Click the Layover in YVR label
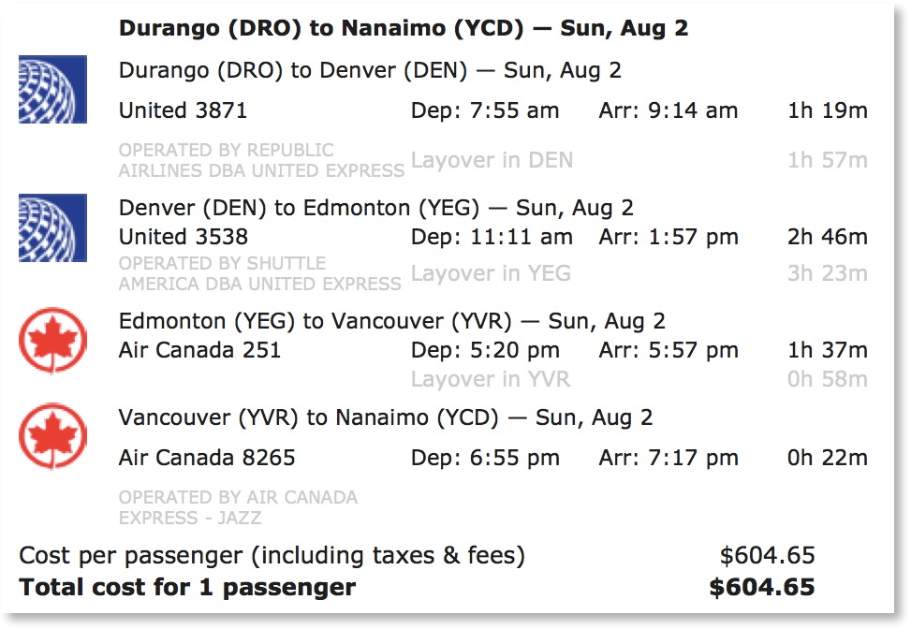 pos(491,379)
